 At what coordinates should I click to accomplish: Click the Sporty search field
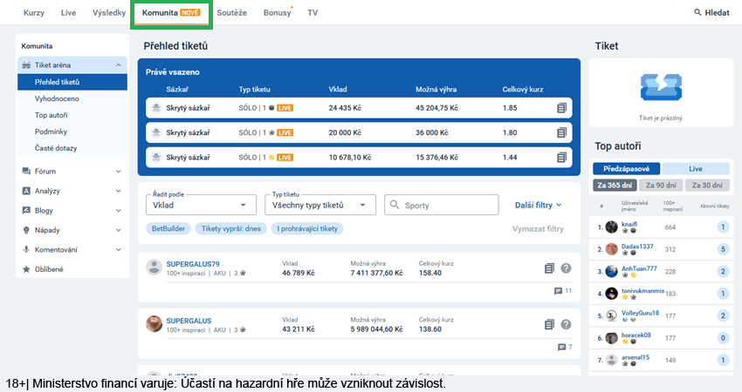tap(442, 205)
